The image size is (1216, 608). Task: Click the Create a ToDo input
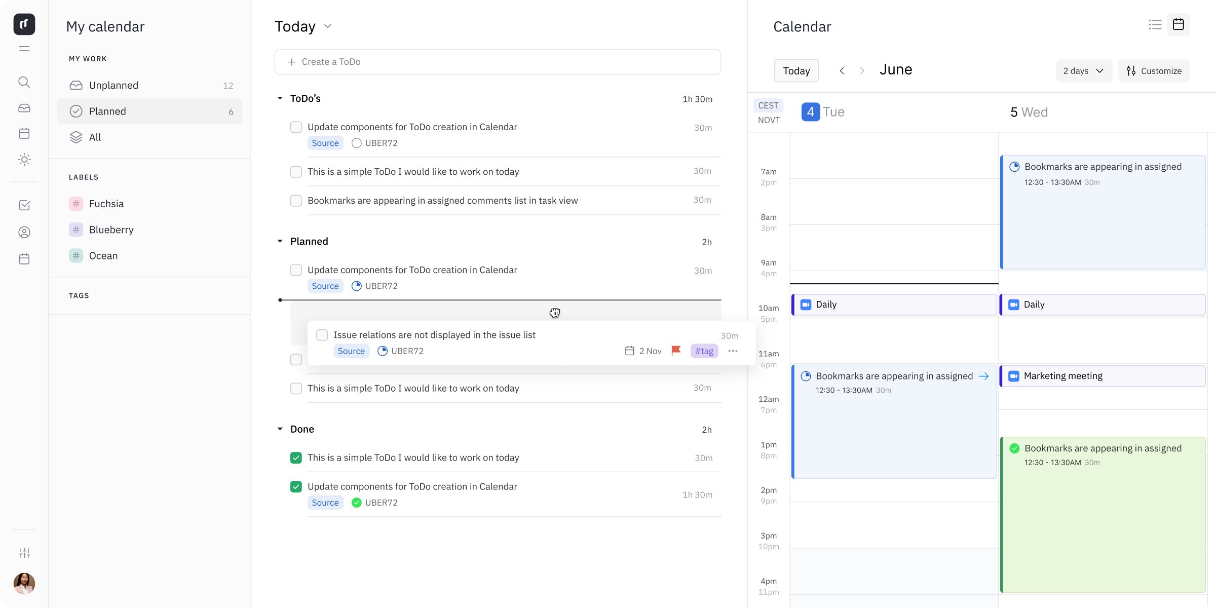pyautogui.click(x=498, y=62)
